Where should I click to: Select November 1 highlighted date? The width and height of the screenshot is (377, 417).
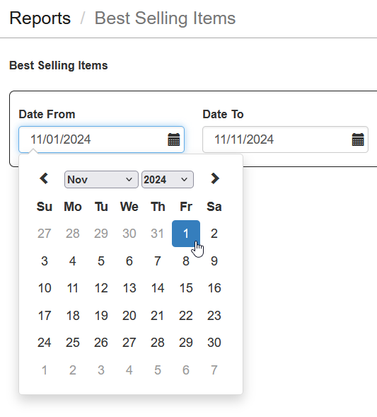186,234
